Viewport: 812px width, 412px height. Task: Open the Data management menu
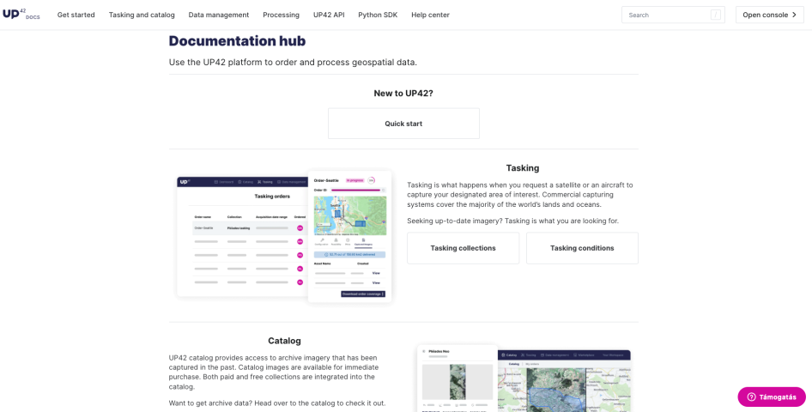pos(219,15)
